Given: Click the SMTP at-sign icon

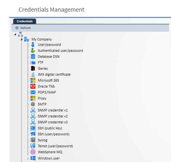Looking at the screenshot, I should click(x=33, y=104).
